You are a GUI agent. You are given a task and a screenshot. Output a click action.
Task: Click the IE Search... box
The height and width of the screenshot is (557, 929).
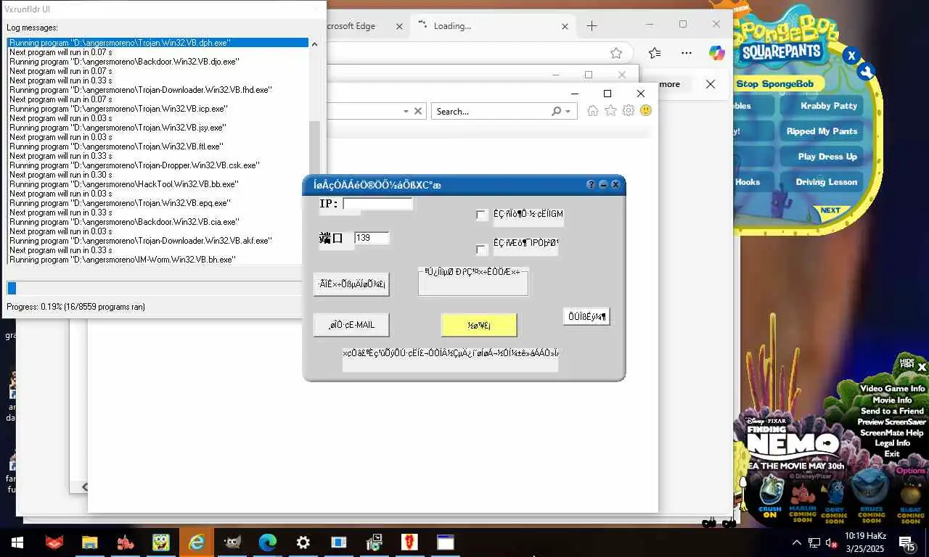(x=490, y=111)
